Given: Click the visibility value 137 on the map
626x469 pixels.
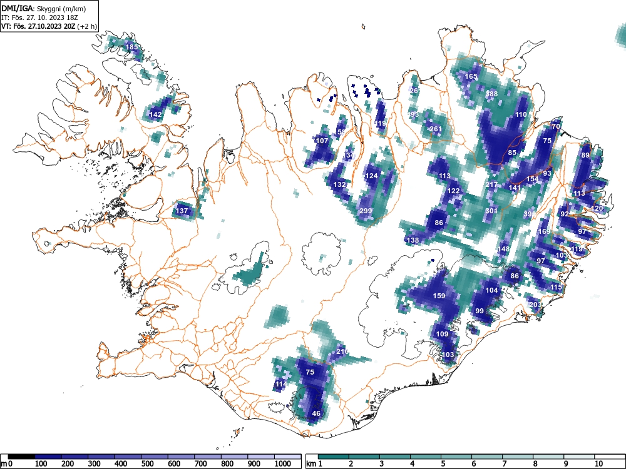Looking at the screenshot, I should tap(182, 211).
